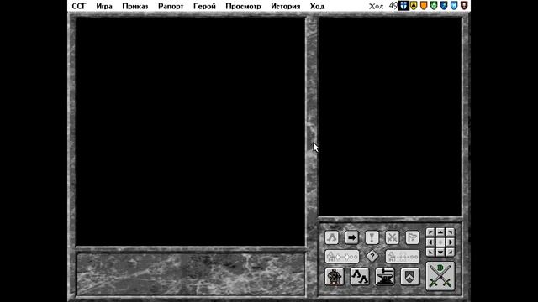Open the Ход menu
This screenshot has height=302, width=538.
[x=317, y=6]
